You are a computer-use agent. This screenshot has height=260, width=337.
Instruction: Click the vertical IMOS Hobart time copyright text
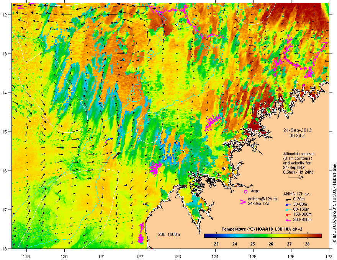(334, 203)
